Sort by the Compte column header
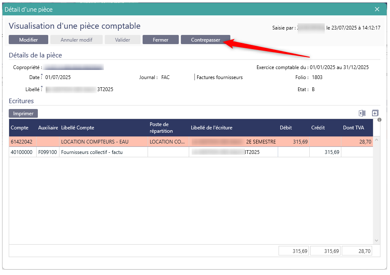390x275 pixels. coord(20,128)
